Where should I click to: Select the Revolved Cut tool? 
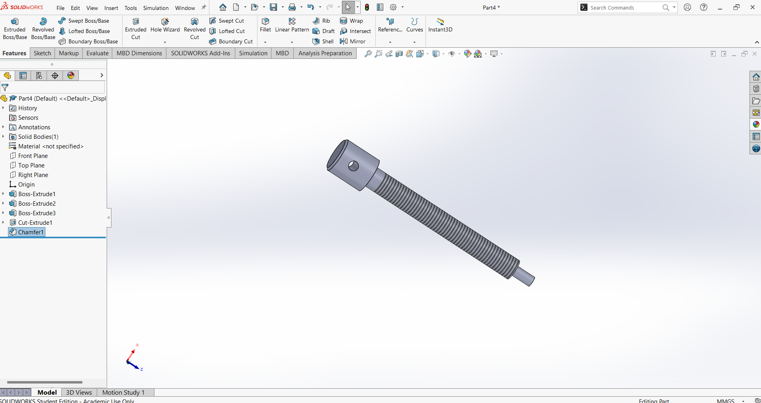(195, 29)
